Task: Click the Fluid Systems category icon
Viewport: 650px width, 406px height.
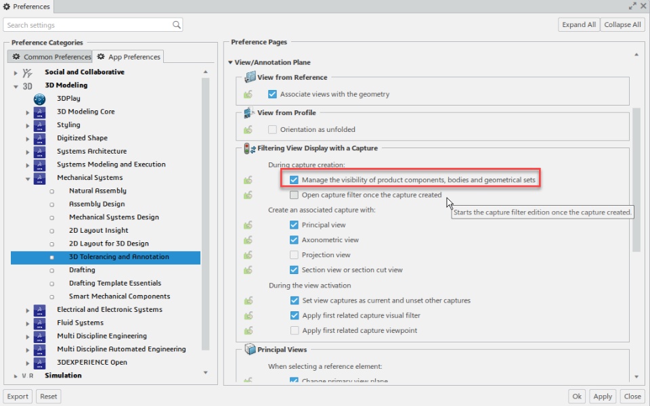Action: tap(39, 323)
